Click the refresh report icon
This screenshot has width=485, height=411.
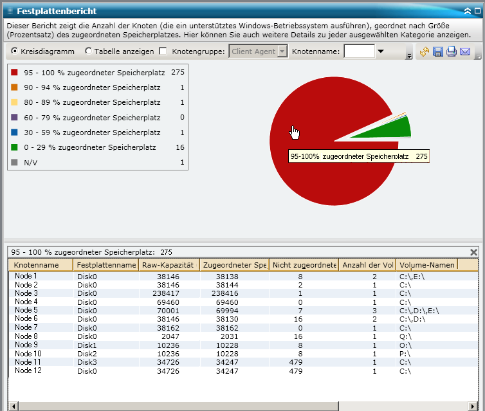click(x=425, y=52)
